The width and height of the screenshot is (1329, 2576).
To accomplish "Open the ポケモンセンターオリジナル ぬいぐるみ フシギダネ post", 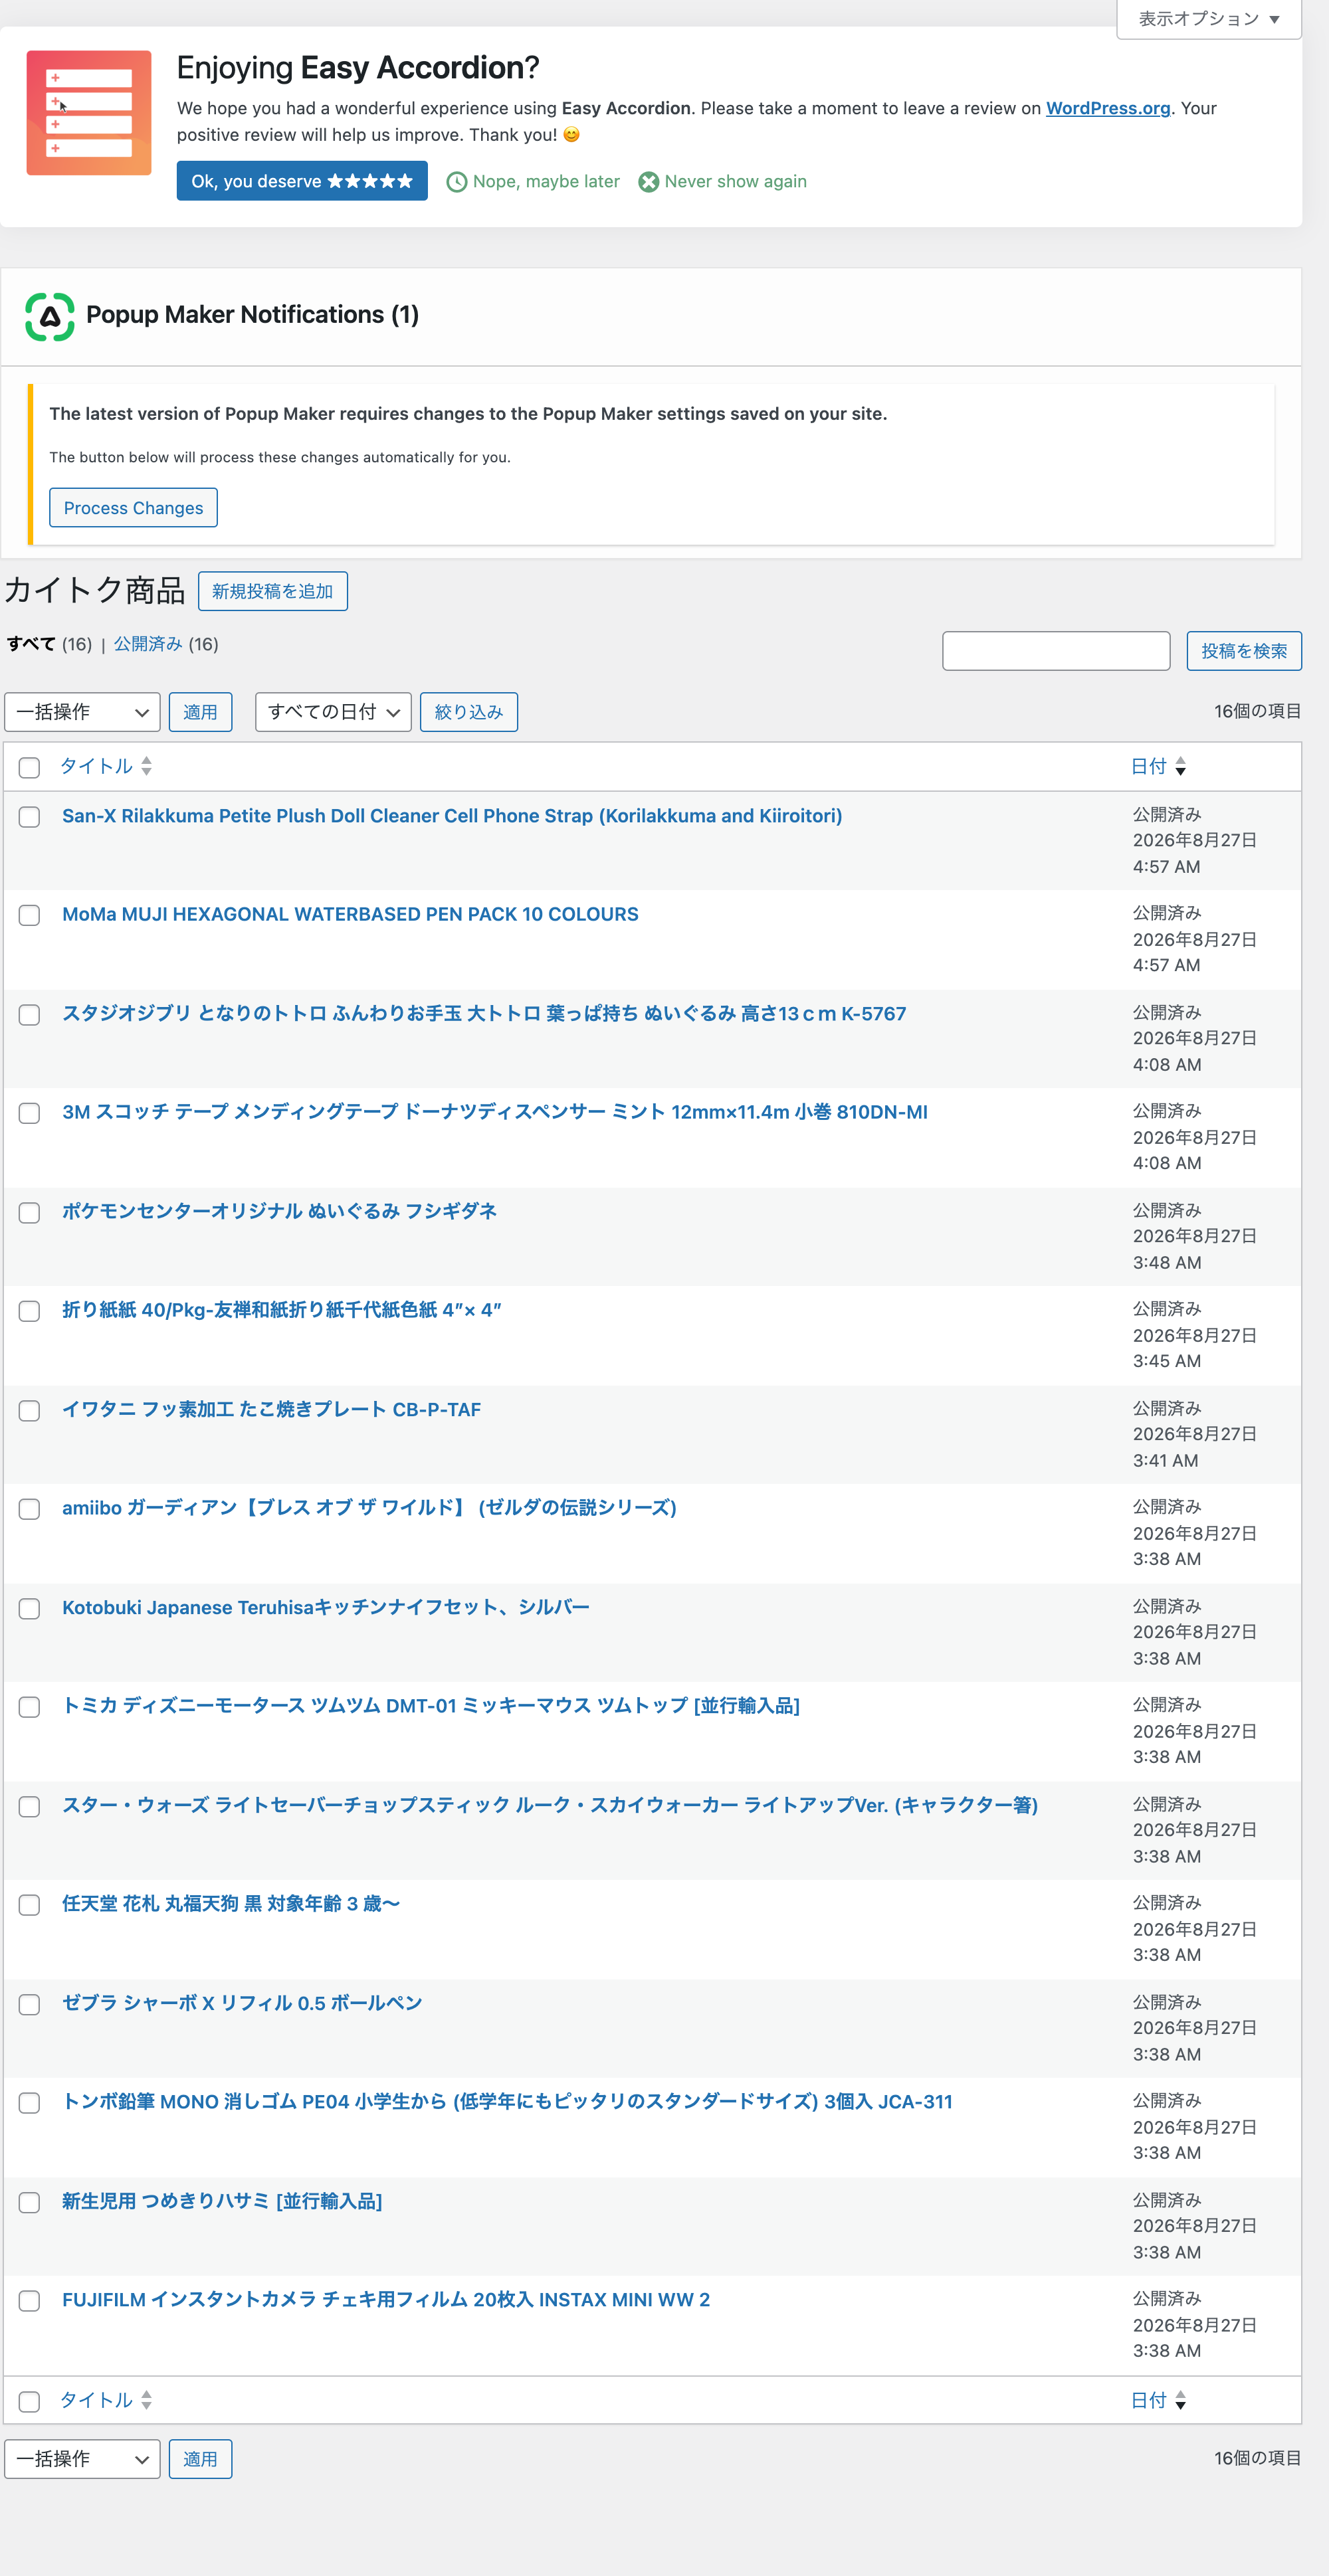I will pos(279,1212).
